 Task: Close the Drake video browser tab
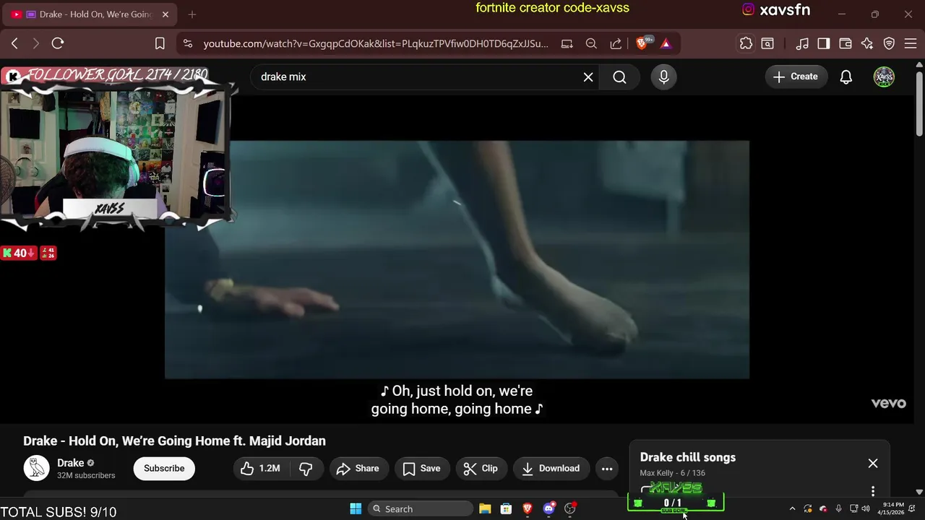pyautogui.click(x=165, y=14)
